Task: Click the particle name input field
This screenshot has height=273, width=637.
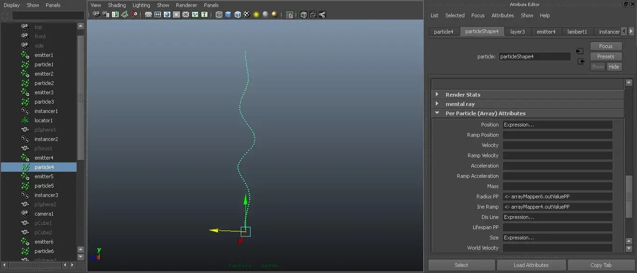Action: click(534, 56)
